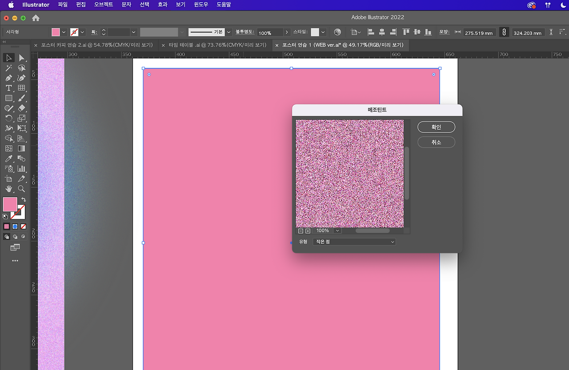Open the graphic style 스타일 dropdown

(x=323, y=32)
